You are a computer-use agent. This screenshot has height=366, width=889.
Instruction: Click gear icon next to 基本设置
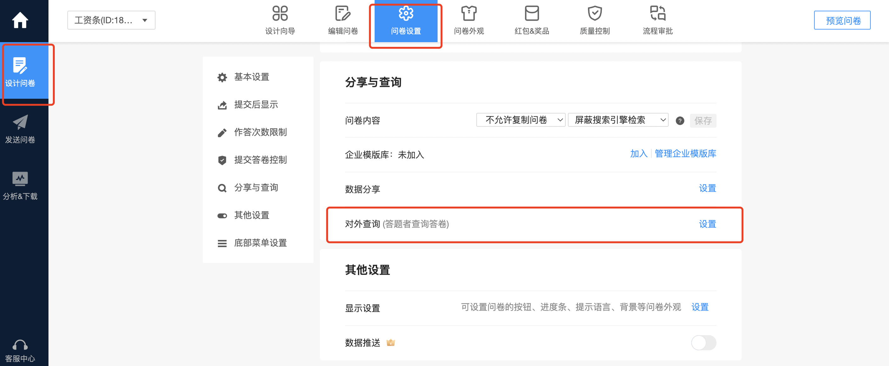coord(222,77)
